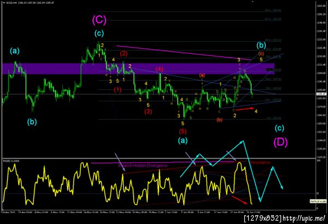
Task: Click the RSI scale level 32
Action: click(x=318, y=193)
